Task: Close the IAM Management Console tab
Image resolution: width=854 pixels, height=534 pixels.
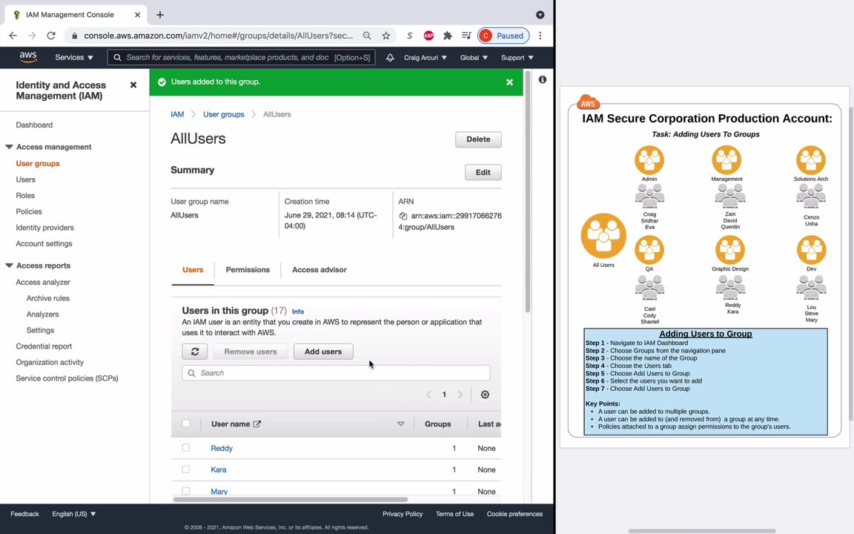Action: pyautogui.click(x=138, y=15)
